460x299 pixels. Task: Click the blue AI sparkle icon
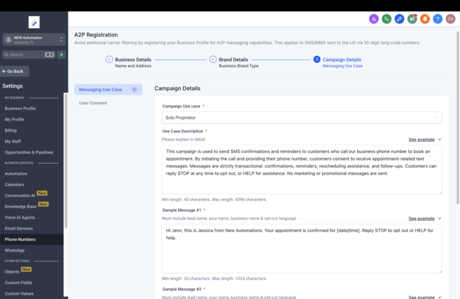(399, 19)
